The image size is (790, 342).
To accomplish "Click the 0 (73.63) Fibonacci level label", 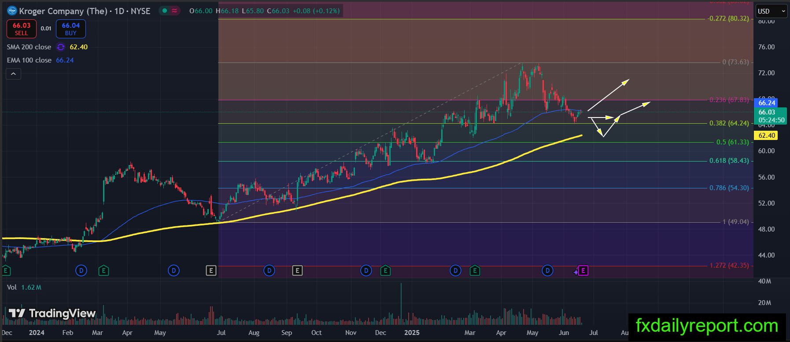I will coord(735,62).
